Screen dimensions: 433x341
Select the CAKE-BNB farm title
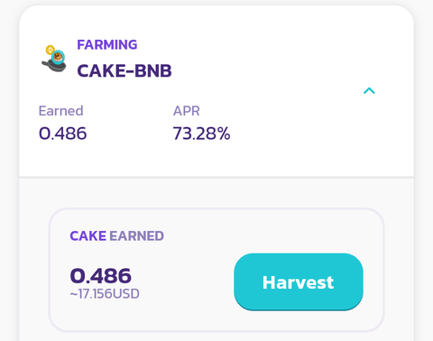[124, 71]
